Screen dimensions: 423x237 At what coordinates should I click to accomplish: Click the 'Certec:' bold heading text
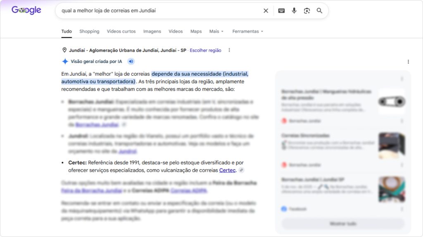pos(77,163)
